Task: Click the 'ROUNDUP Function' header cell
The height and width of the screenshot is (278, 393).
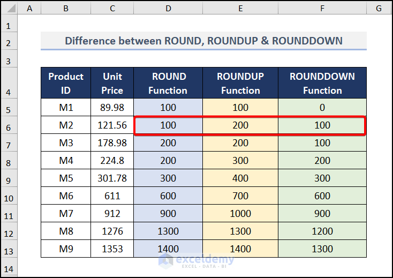Action: (240, 83)
